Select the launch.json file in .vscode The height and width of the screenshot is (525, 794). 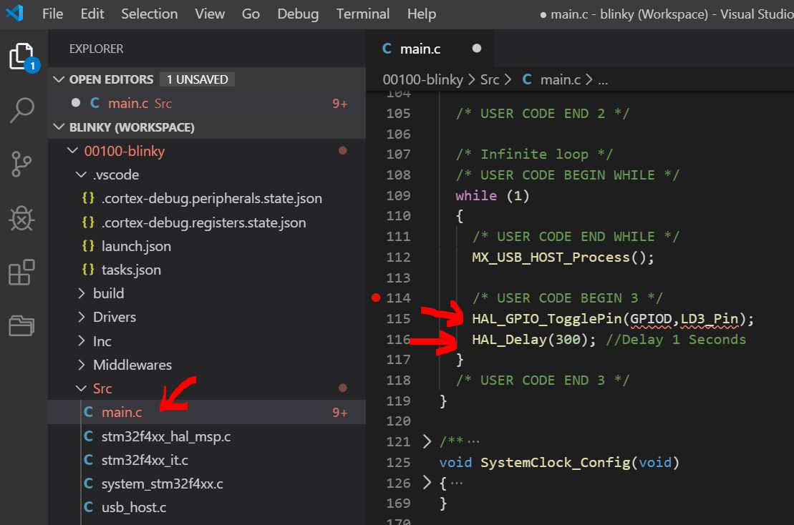(x=135, y=247)
